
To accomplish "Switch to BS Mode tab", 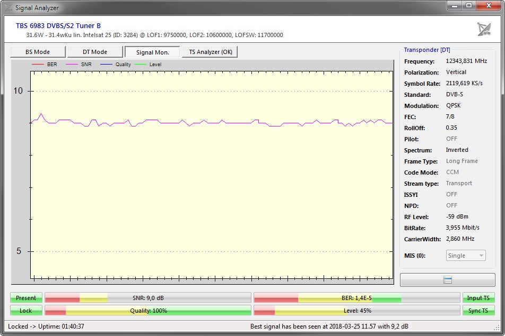I will point(38,52).
